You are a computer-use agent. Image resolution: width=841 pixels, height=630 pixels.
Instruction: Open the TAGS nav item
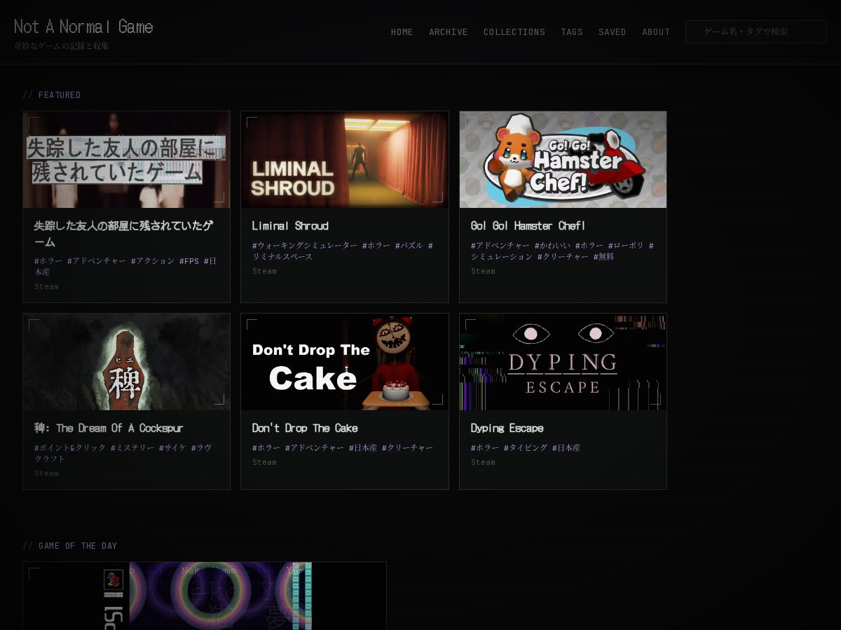(x=572, y=32)
